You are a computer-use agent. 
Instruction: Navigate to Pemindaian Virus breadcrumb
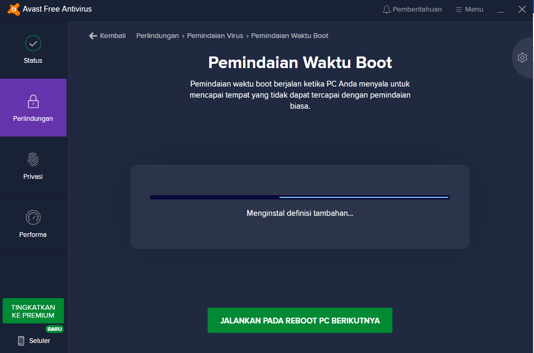215,36
